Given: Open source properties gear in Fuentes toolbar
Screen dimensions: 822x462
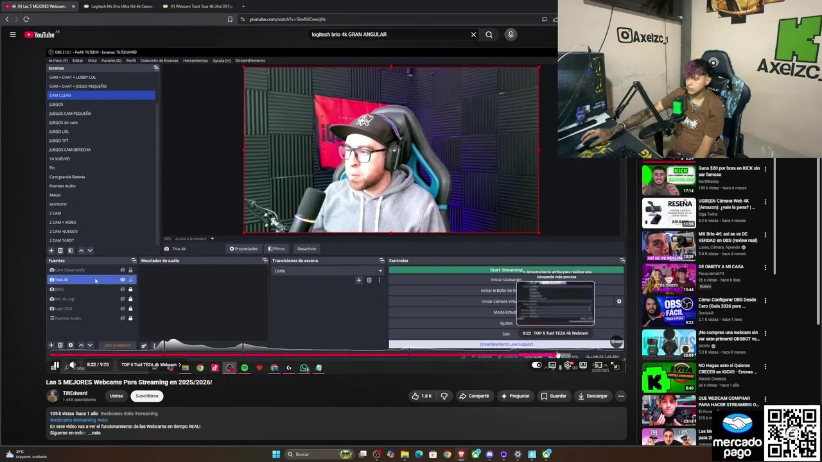Looking at the screenshot, I should coord(71,345).
